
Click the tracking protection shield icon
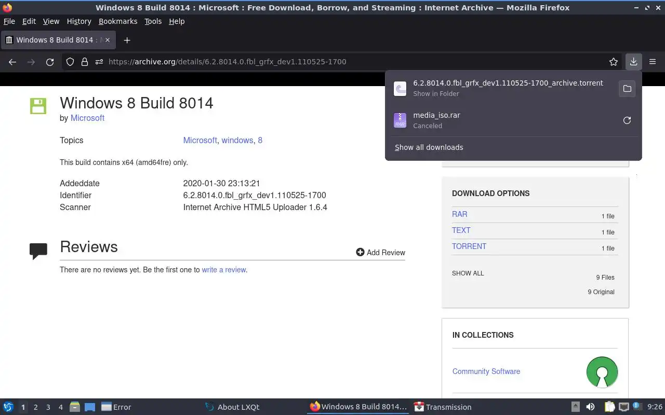70,62
